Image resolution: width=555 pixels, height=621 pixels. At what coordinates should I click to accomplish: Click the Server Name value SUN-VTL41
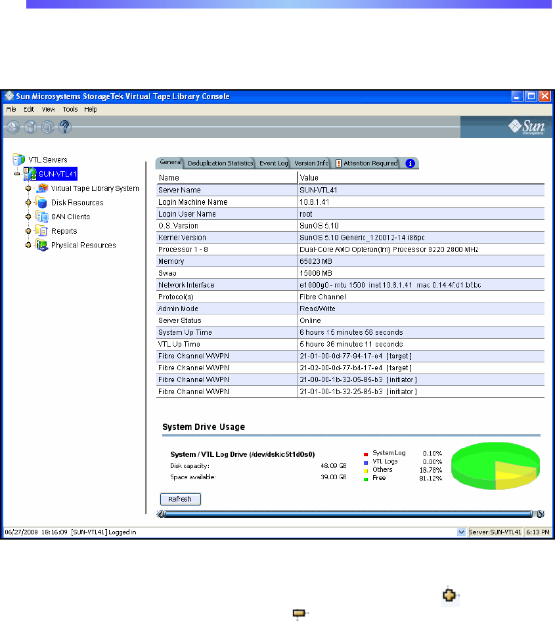pos(318,190)
